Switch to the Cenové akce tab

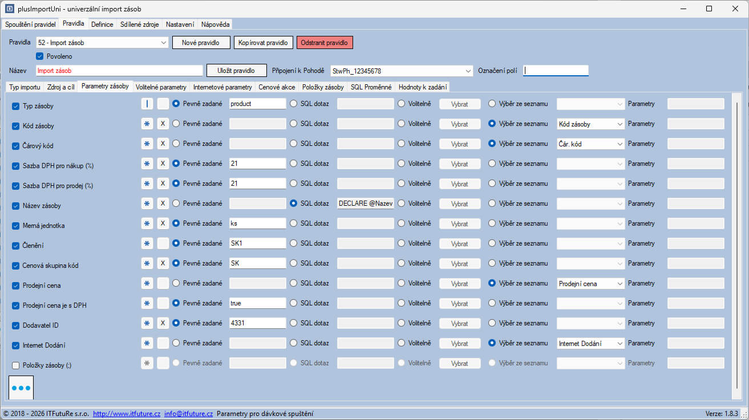pyautogui.click(x=277, y=87)
